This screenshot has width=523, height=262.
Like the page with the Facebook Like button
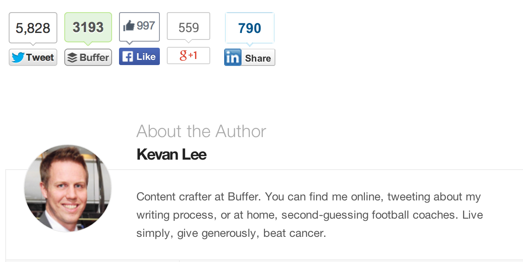[139, 56]
